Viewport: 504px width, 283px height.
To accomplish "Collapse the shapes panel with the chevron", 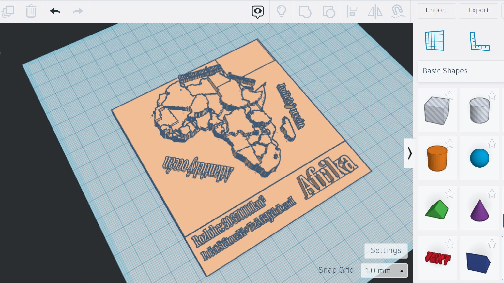I will (409, 153).
